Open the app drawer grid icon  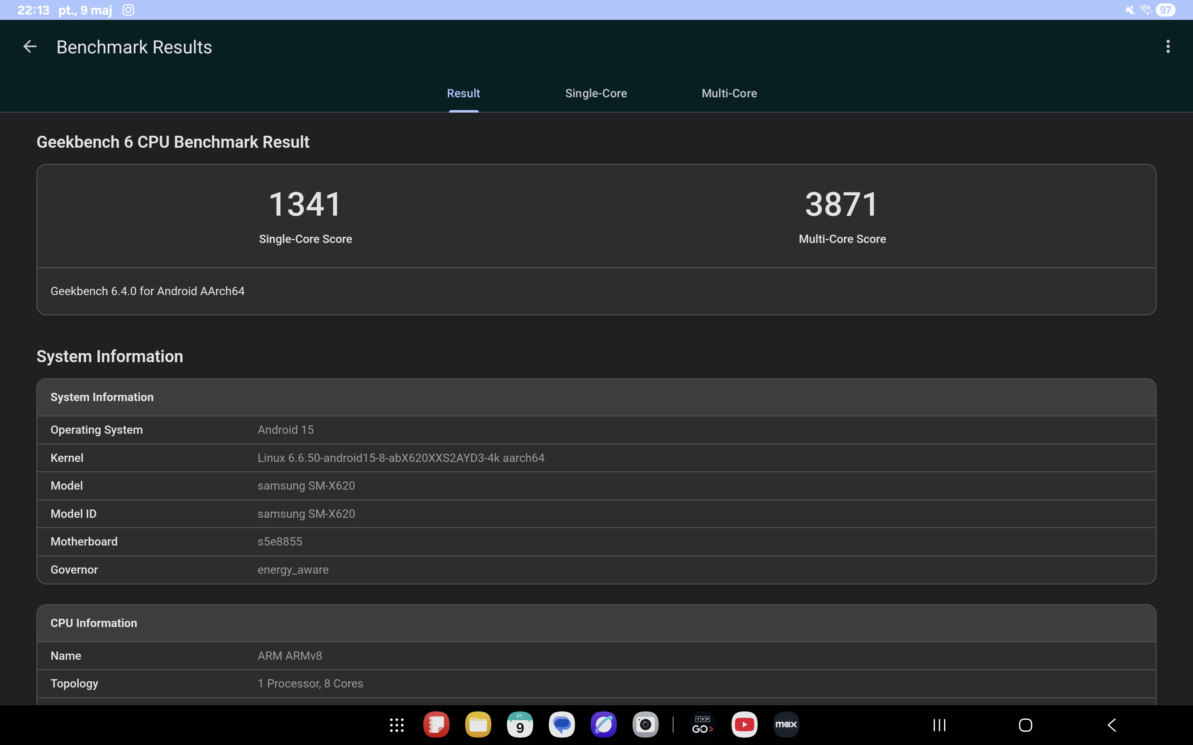click(x=397, y=725)
